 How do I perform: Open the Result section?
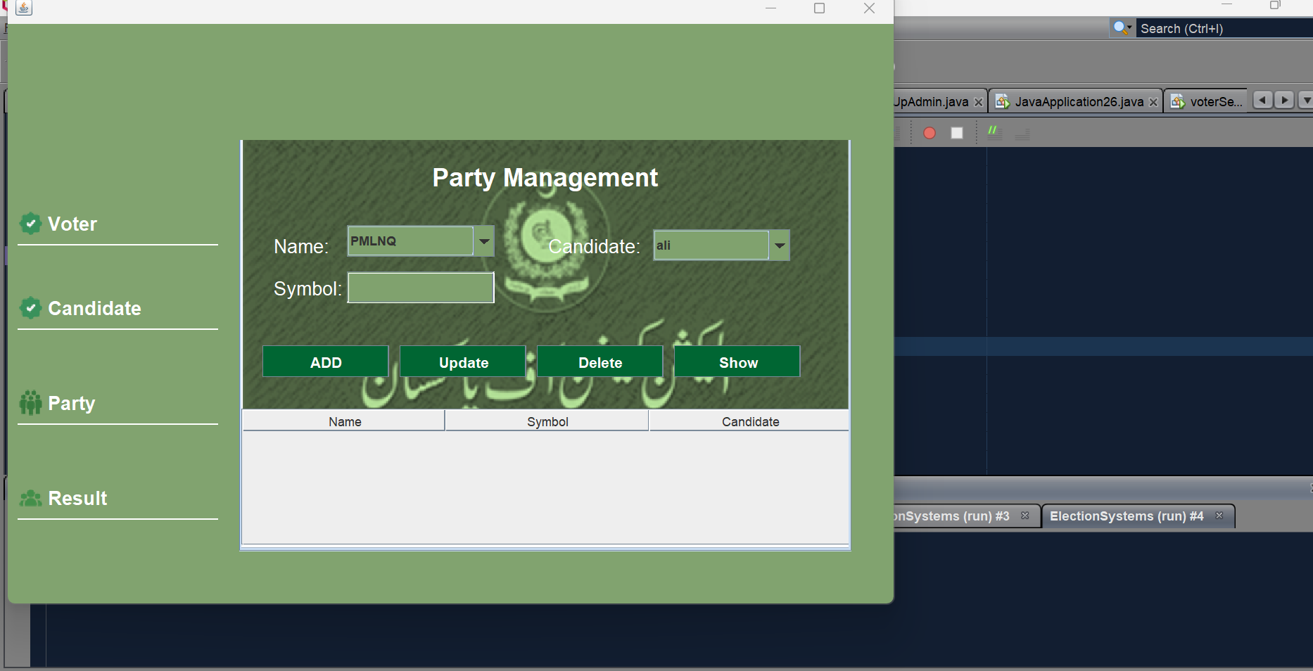point(77,499)
